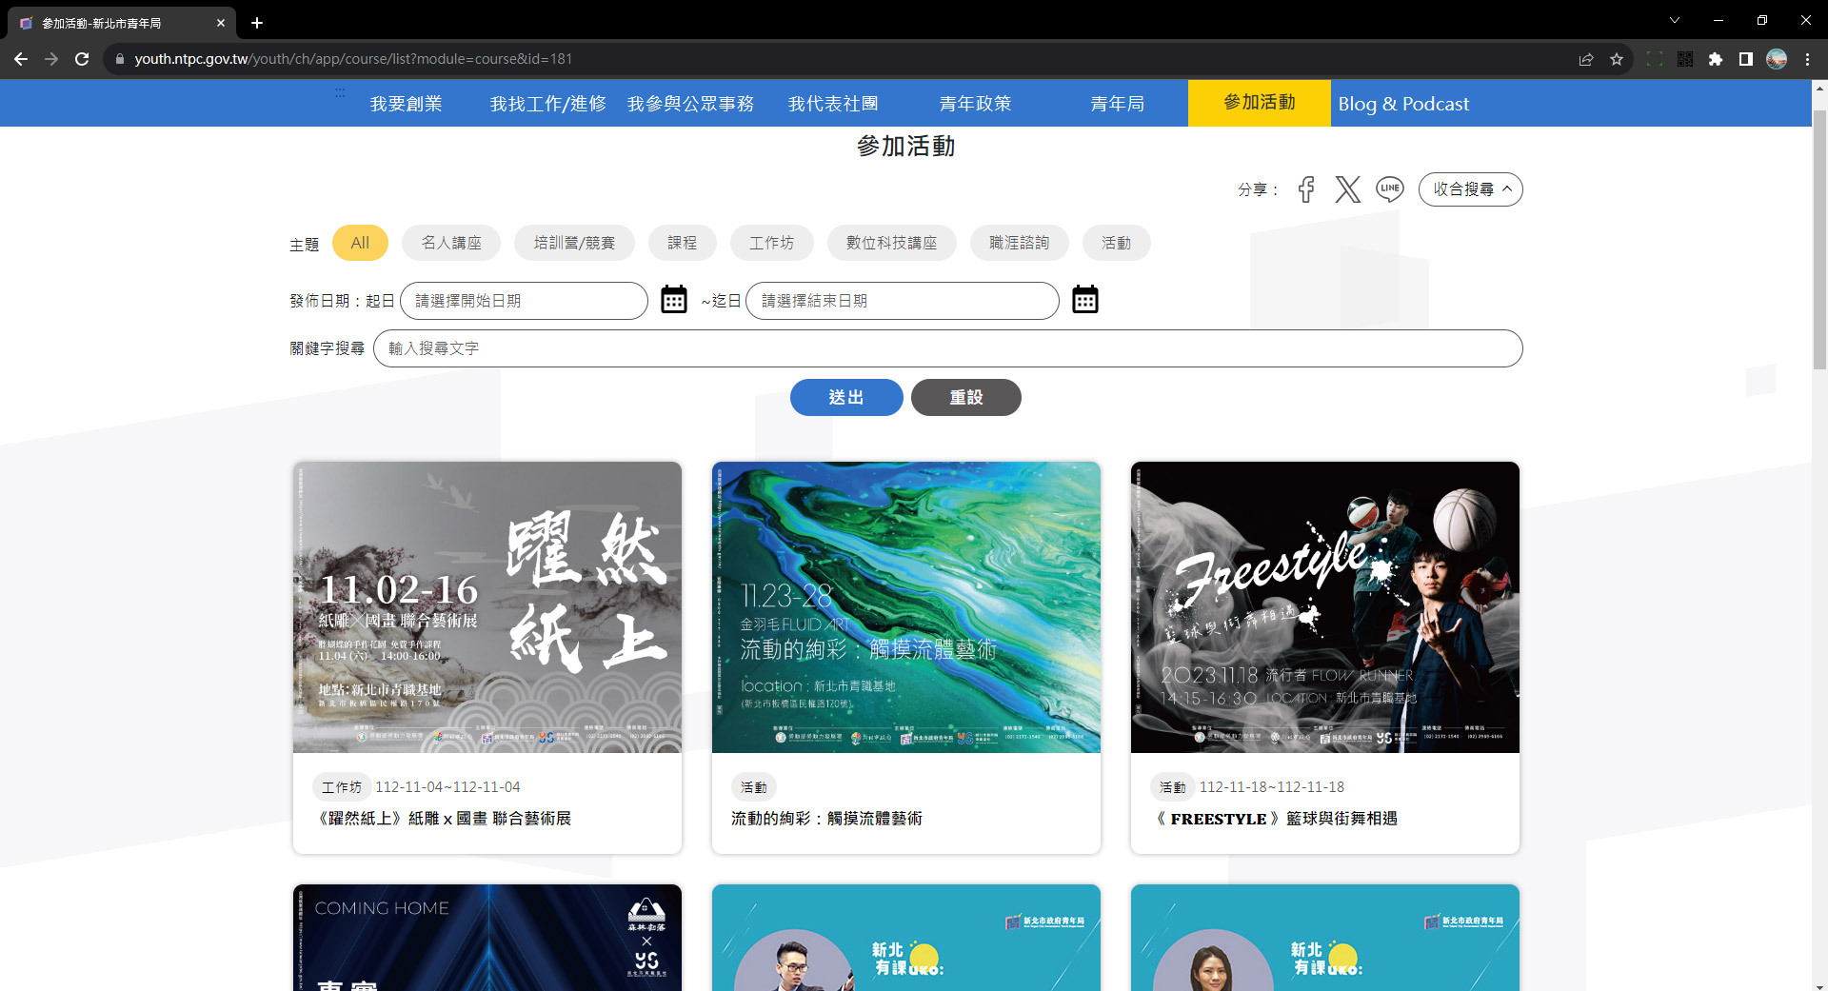The image size is (1828, 991).
Task: Open Freestyle basketball poster thumbnail
Action: [1325, 607]
